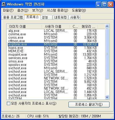Select the 프로세스 tab
115x120 pixels.
coord(32,17)
